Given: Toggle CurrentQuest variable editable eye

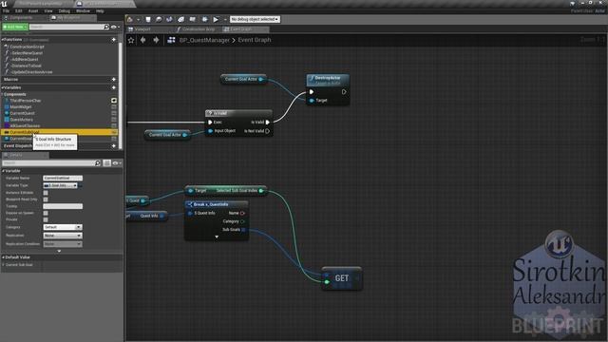Looking at the screenshot, I should pyautogui.click(x=114, y=113).
